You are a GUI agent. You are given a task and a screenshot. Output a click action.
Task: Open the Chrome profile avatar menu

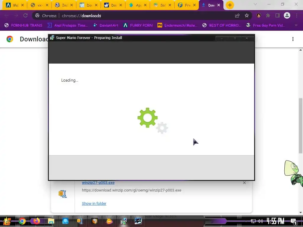click(287, 15)
